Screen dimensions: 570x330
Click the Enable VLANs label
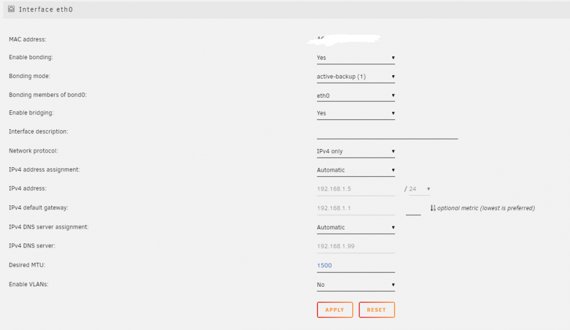click(x=28, y=284)
